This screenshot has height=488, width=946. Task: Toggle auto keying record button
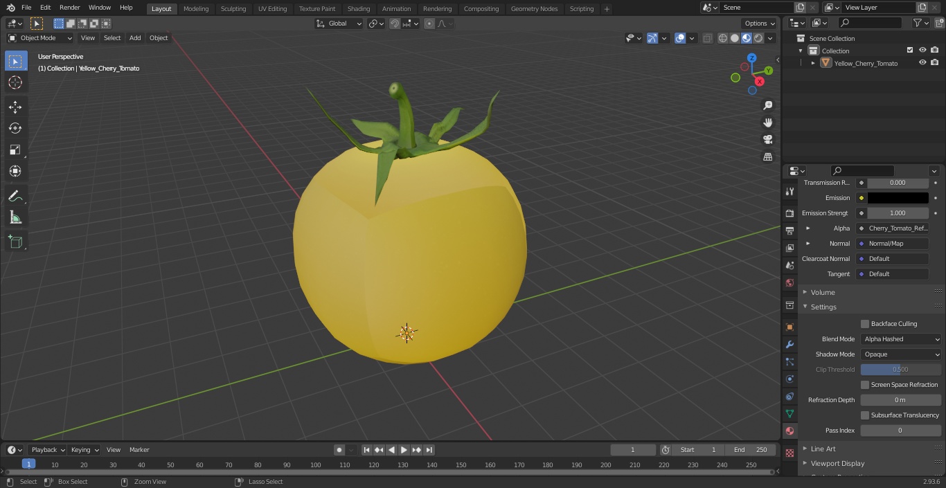click(339, 450)
